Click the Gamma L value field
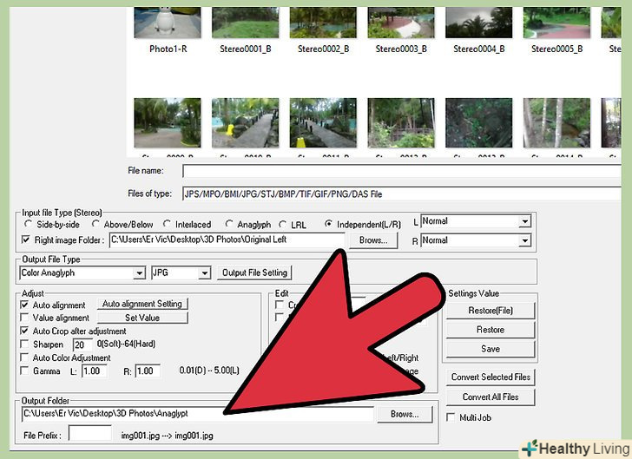 [95, 370]
